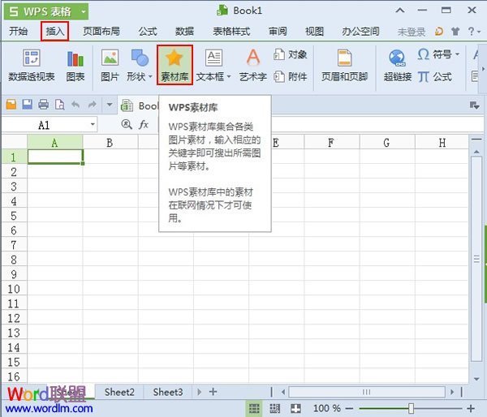
Task: Click the zoom slider handle
Action: pyautogui.click(x=412, y=408)
